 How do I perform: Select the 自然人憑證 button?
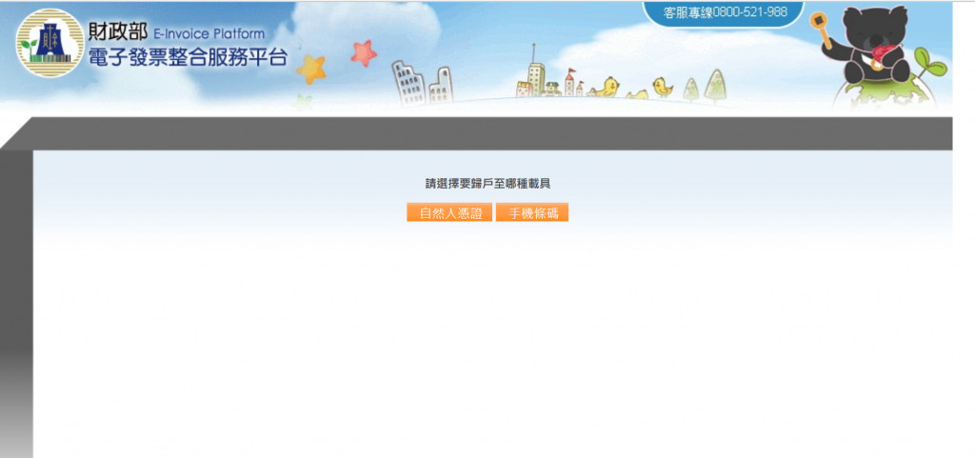(449, 212)
